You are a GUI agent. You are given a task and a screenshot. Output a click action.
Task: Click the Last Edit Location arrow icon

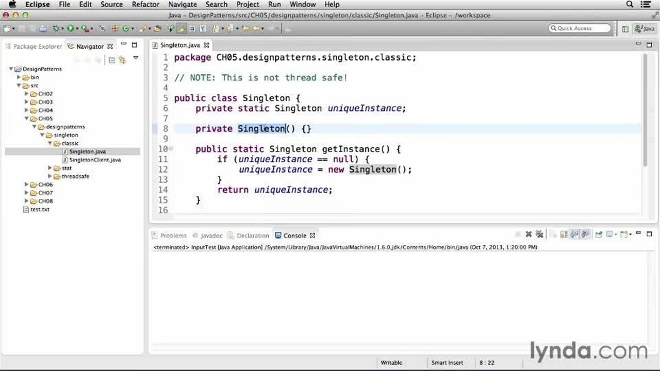245,29
